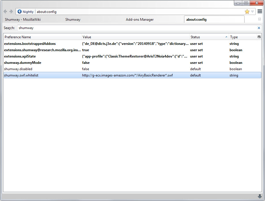This screenshot has width=265, height=201.
Task: Click the string type of extensions.xpiState
Action: pos(234,56)
